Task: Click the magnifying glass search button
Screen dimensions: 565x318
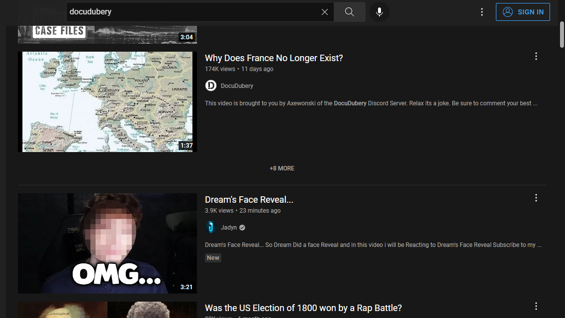Action: point(349,12)
